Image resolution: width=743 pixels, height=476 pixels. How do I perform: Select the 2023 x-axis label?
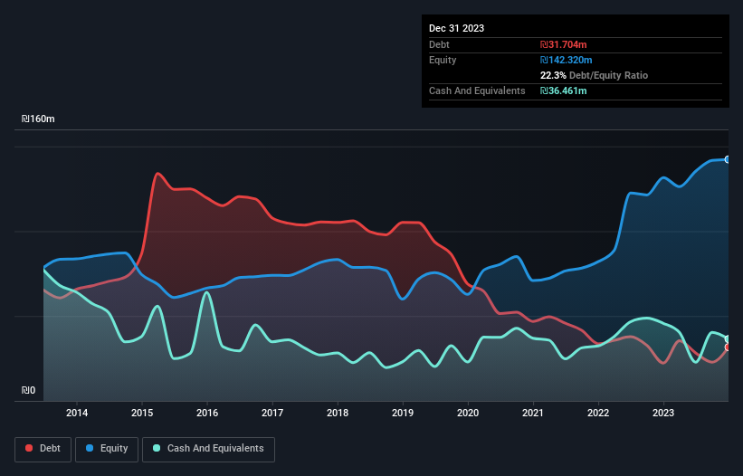click(663, 413)
